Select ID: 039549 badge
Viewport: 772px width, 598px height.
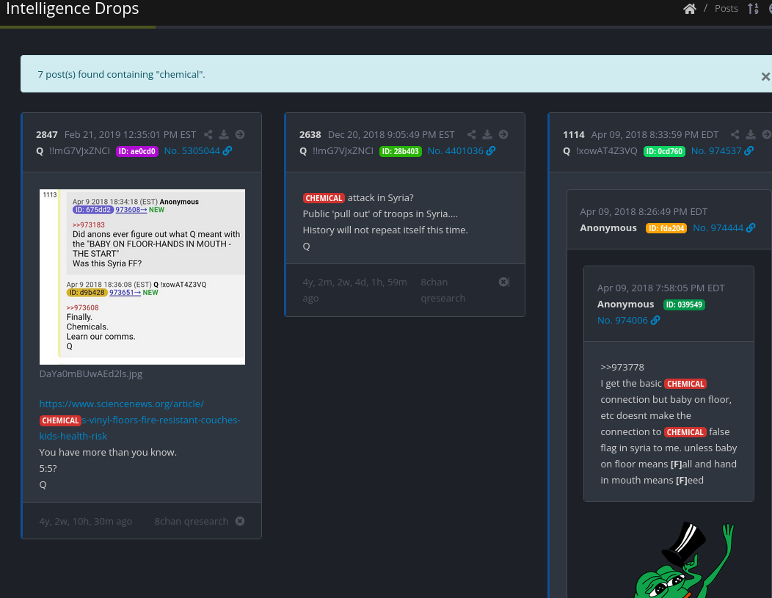pyautogui.click(x=684, y=305)
